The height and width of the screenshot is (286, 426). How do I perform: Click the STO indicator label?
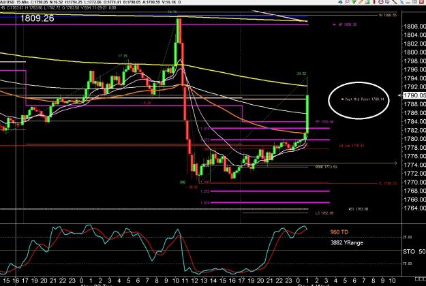[x=409, y=251]
